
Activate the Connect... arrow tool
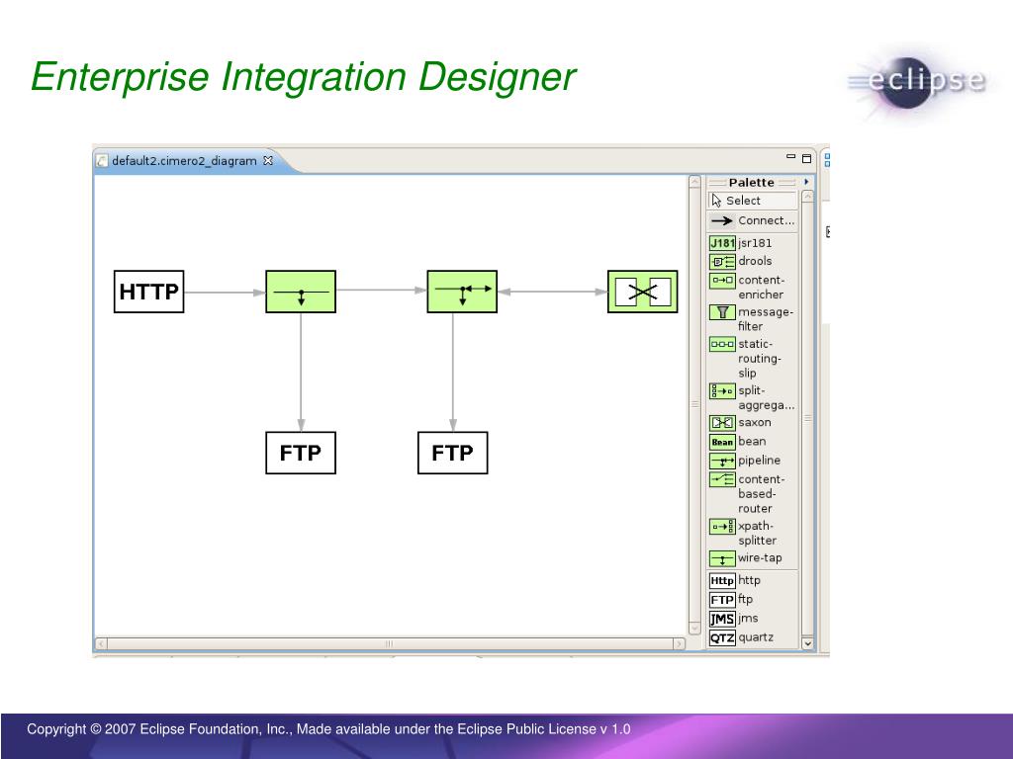pyautogui.click(x=752, y=220)
